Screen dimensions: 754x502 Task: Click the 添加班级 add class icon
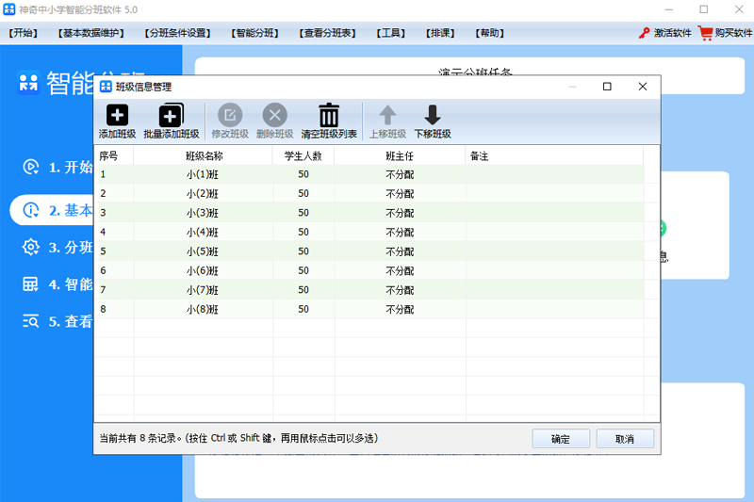117,115
